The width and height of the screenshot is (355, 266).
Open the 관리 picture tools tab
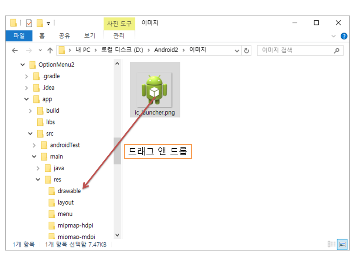119,36
